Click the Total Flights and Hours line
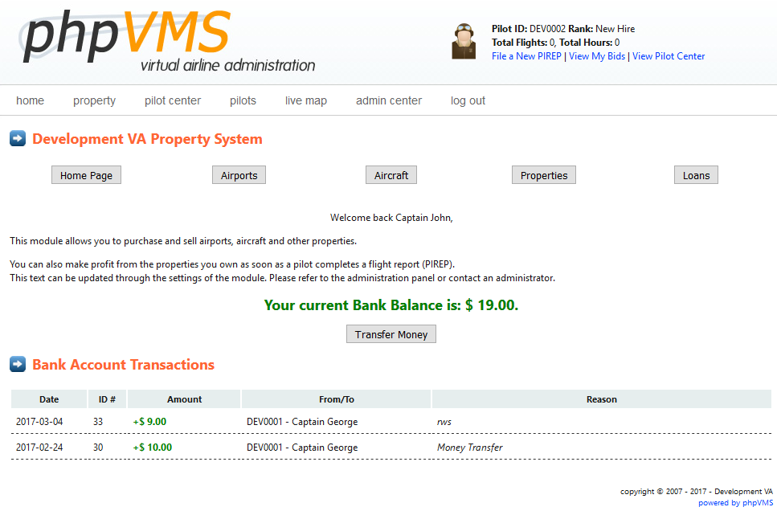777x511 pixels. (555, 43)
